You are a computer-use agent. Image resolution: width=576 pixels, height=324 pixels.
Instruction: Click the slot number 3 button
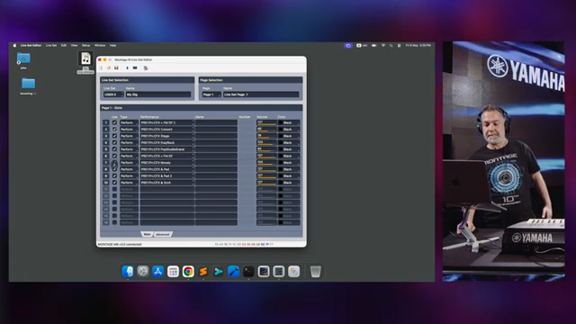point(106,136)
